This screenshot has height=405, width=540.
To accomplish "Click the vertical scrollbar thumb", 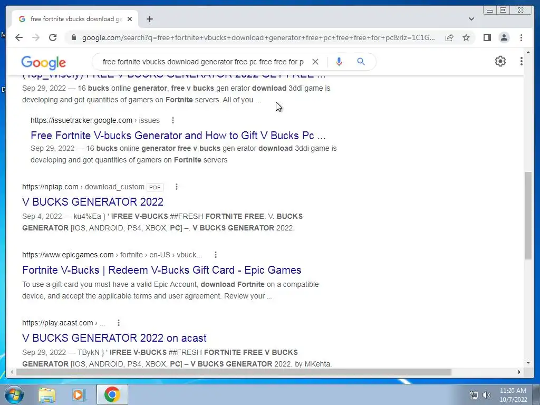I will [528, 216].
